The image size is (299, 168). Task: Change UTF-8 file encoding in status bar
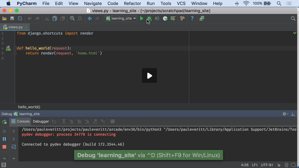pyautogui.click(x=267, y=165)
